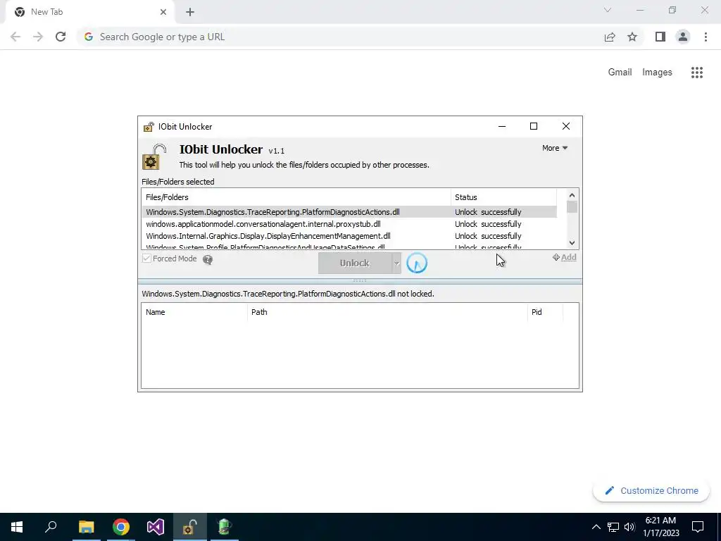Open the Chrome tab search chevron
The width and height of the screenshot is (721, 541).
pyautogui.click(x=608, y=10)
